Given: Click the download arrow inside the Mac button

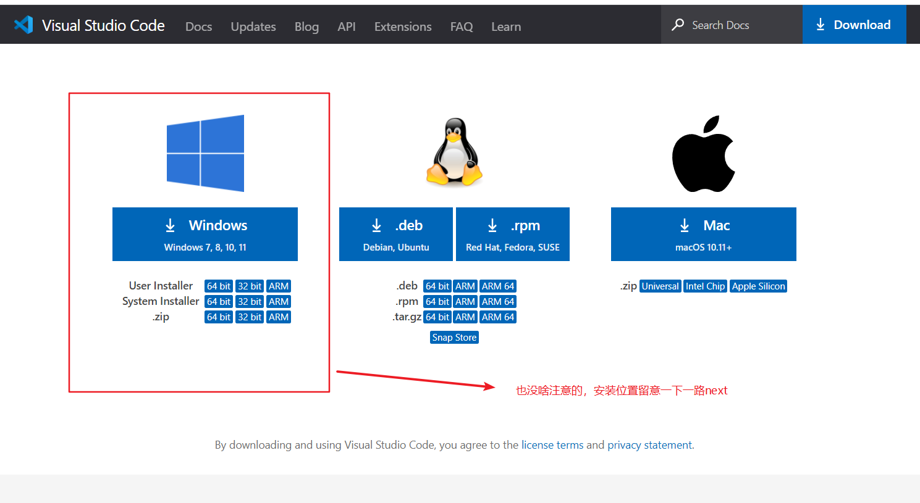Looking at the screenshot, I should (685, 225).
